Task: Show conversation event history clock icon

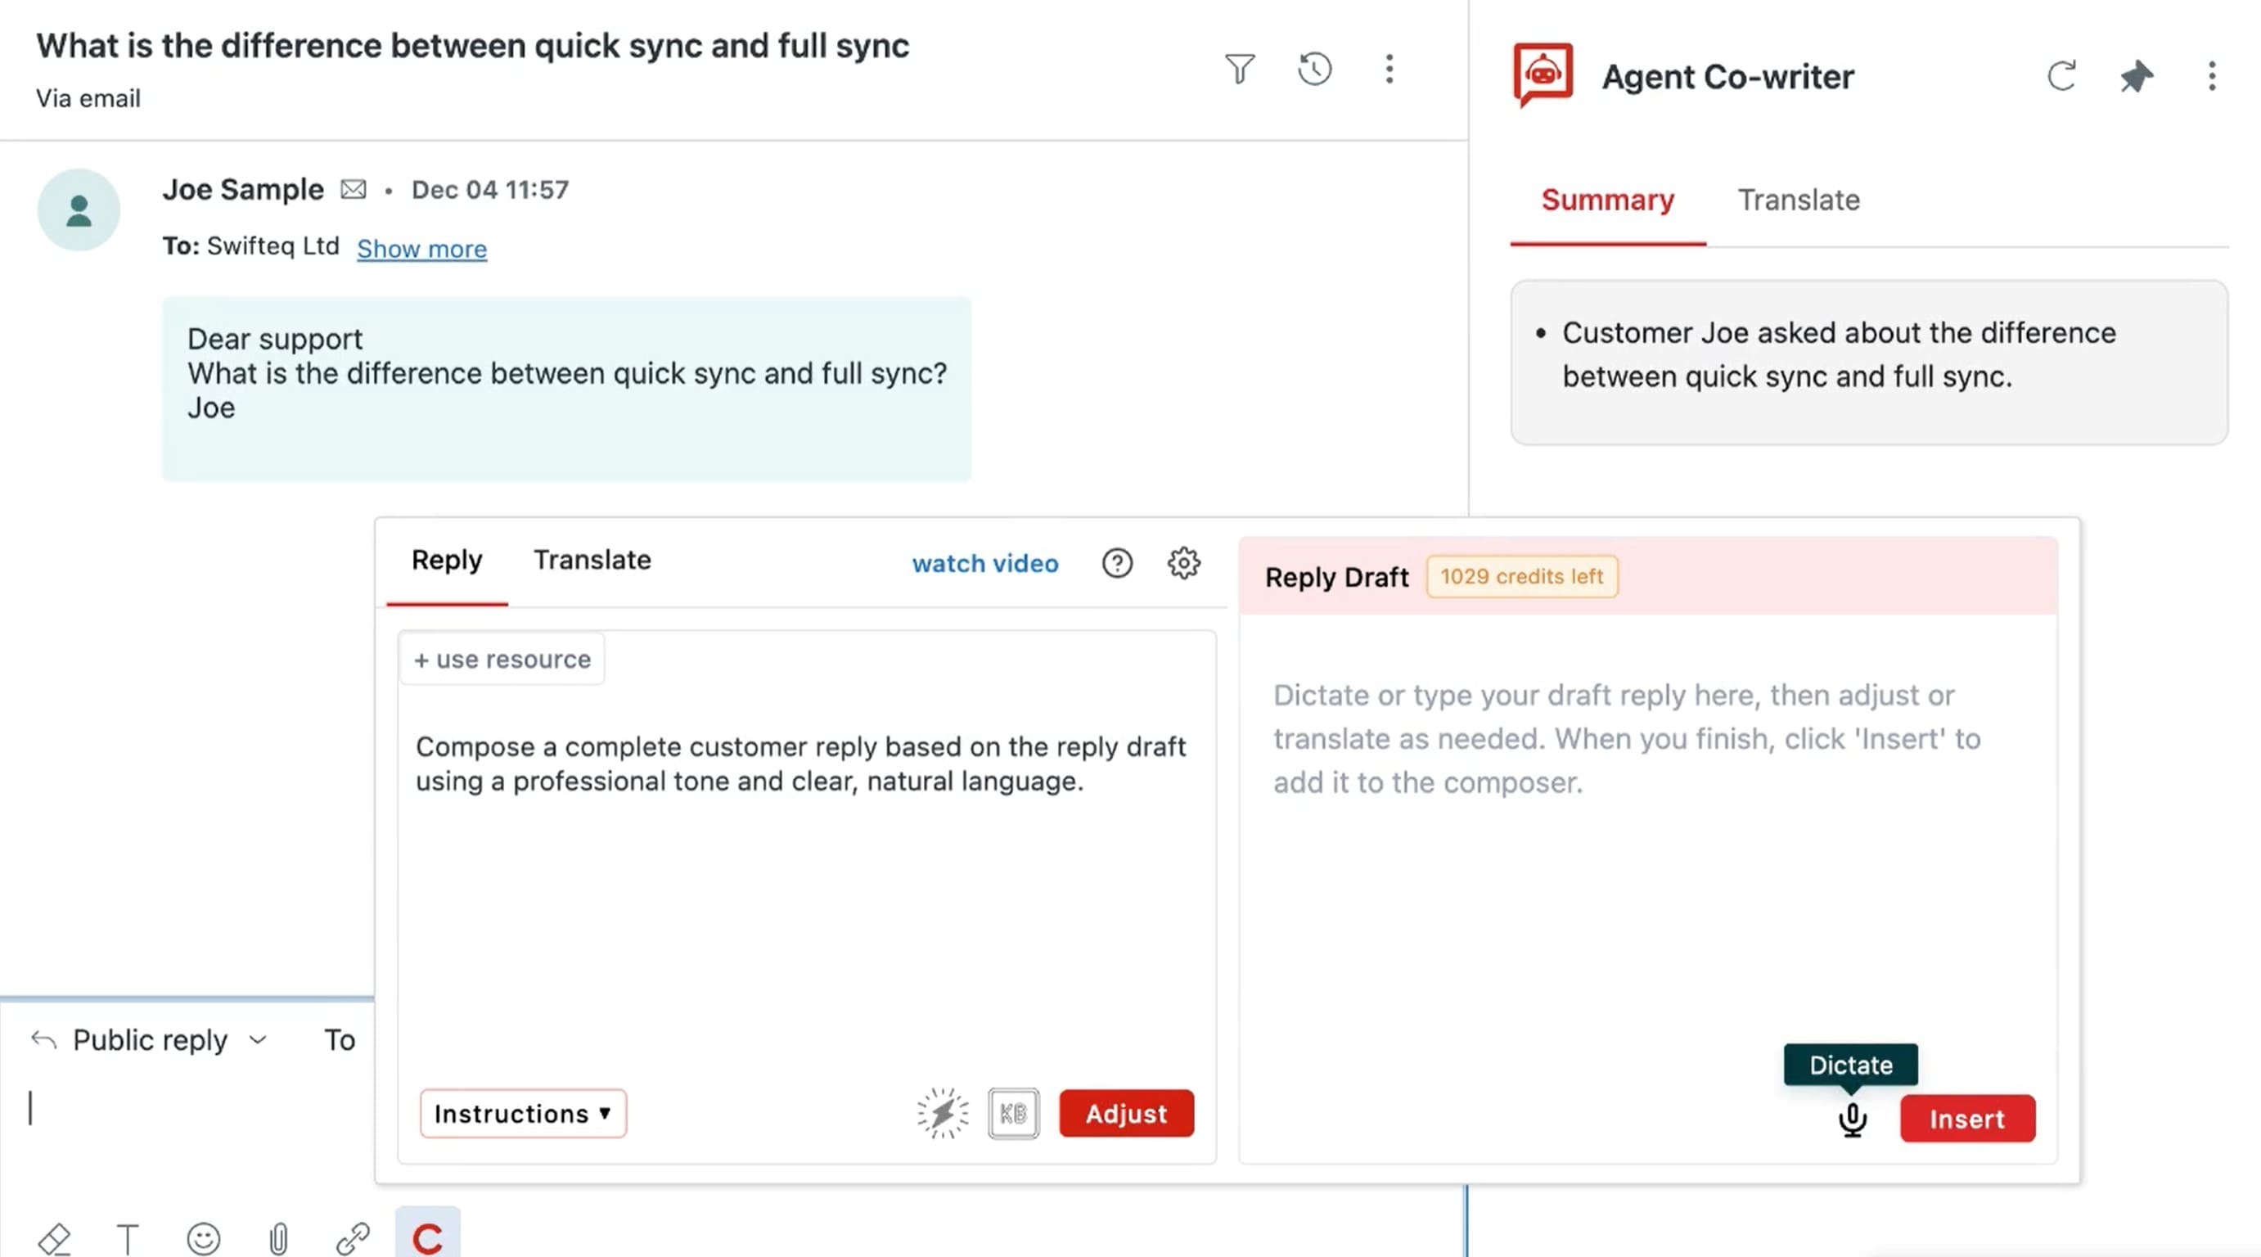Action: point(1314,70)
